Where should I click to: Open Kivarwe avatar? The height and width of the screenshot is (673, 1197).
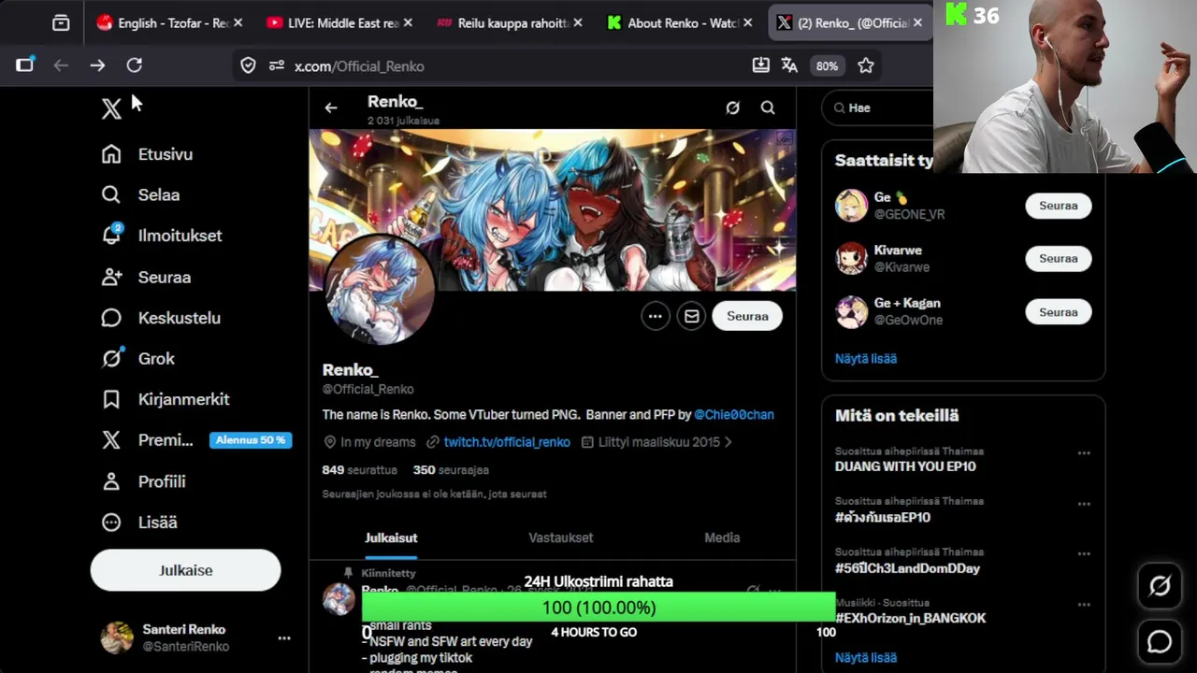click(x=851, y=259)
